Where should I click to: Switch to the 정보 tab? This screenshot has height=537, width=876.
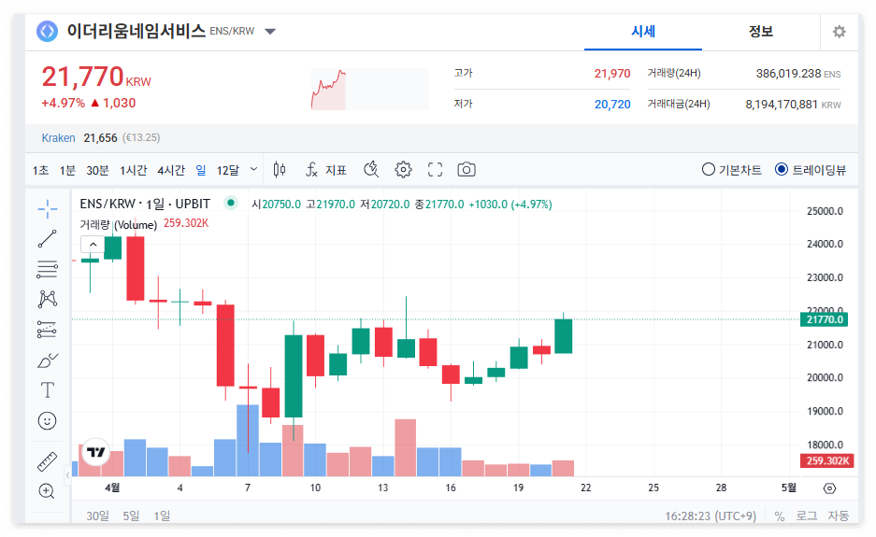coord(760,32)
